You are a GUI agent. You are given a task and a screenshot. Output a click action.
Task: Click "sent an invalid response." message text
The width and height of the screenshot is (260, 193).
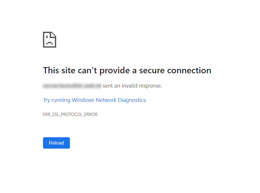132,86
